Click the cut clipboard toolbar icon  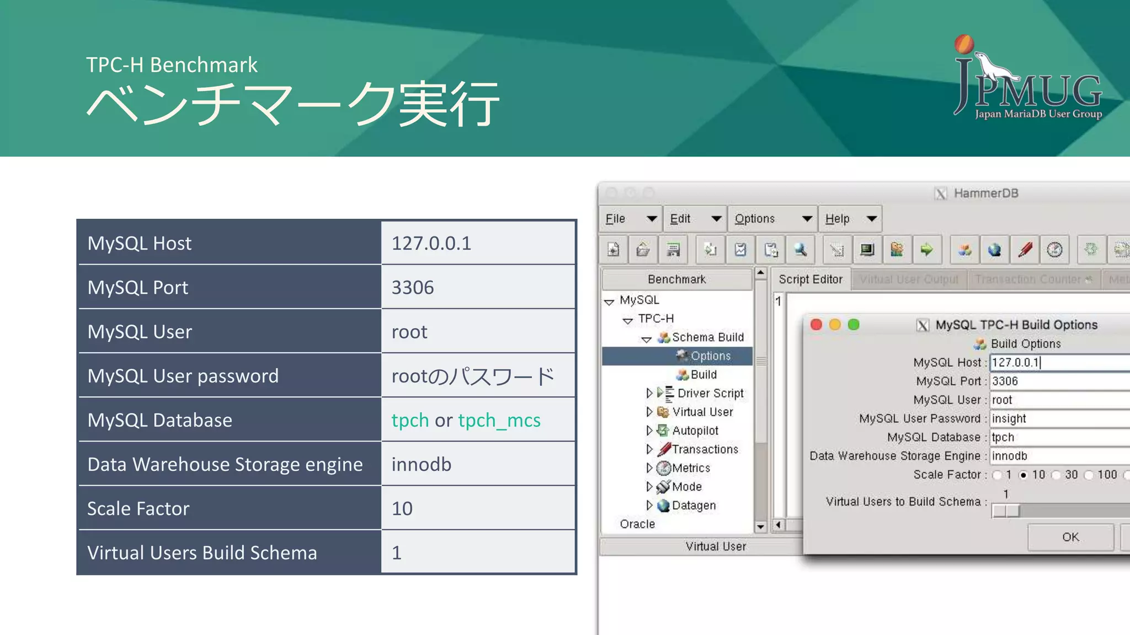(x=740, y=250)
